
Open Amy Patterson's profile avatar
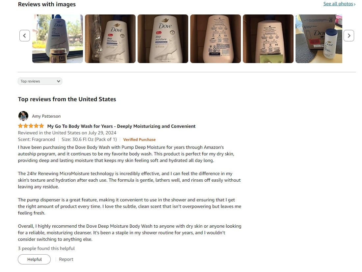[x=23, y=116]
